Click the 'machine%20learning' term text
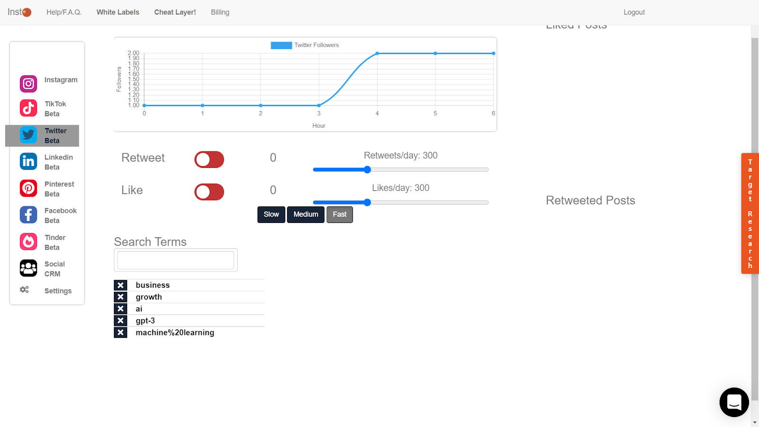 [x=175, y=333]
